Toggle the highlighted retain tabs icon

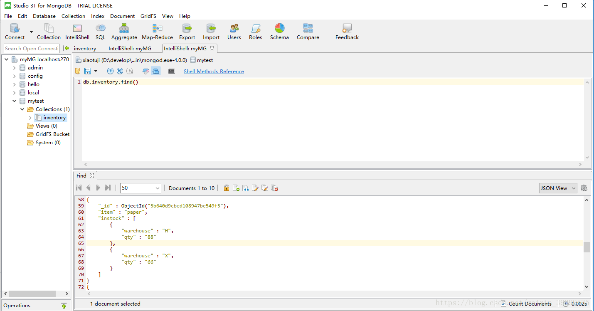(x=155, y=71)
